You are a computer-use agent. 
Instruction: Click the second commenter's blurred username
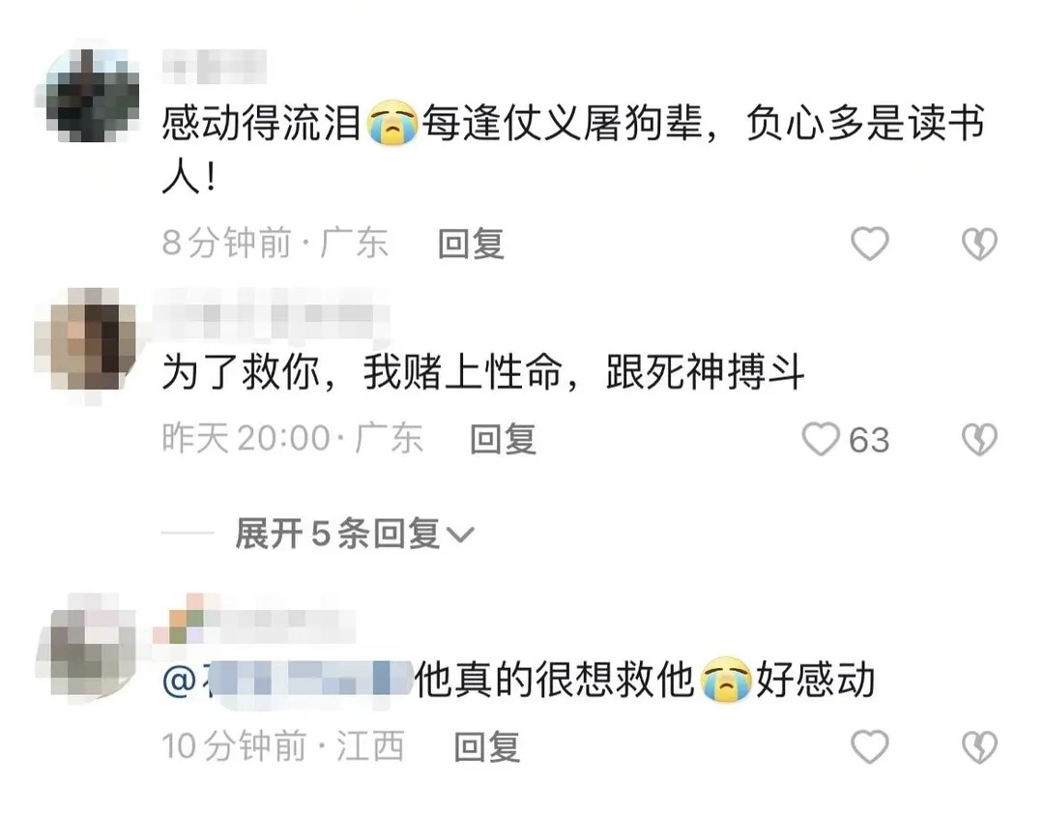click(x=271, y=313)
